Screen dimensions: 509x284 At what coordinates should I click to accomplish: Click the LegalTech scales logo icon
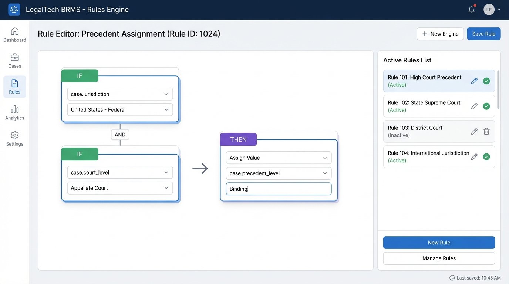click(14, 9)
